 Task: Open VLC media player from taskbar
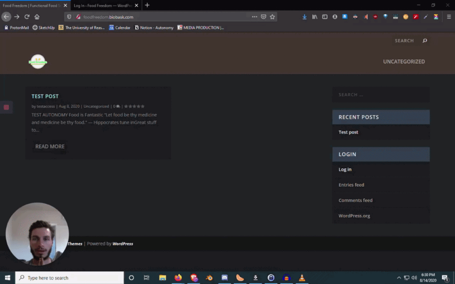click(x=302, y=278)
